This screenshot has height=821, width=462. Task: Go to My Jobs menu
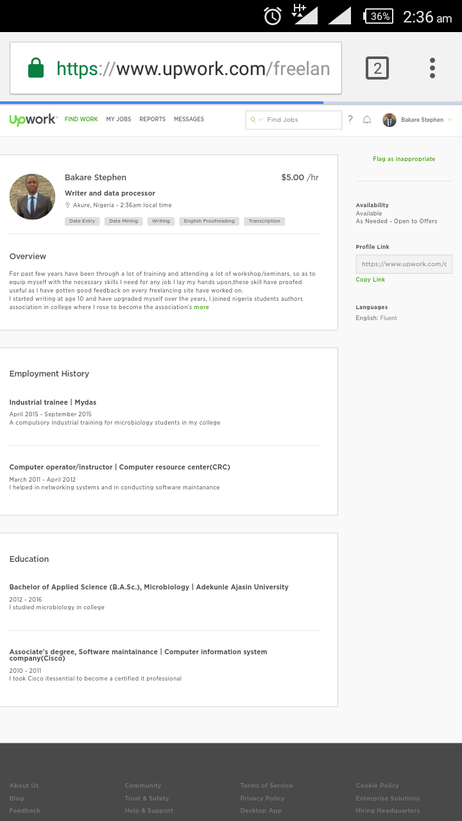119,119
